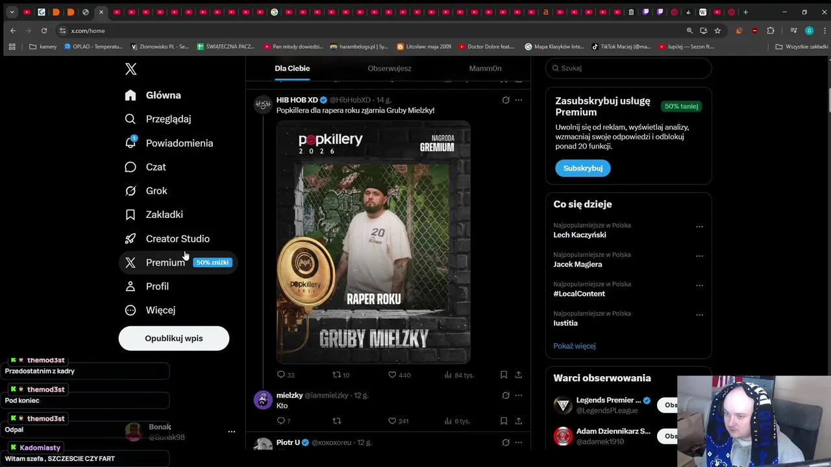Switch to Obserwujesz tab
831x467 pixels.
click(x=390, y=68)
